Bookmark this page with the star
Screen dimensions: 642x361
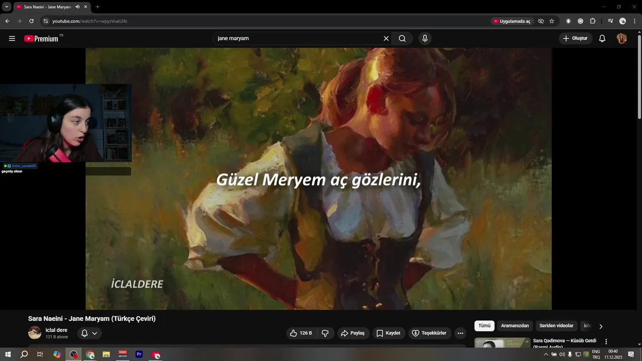tap(552, 21)
